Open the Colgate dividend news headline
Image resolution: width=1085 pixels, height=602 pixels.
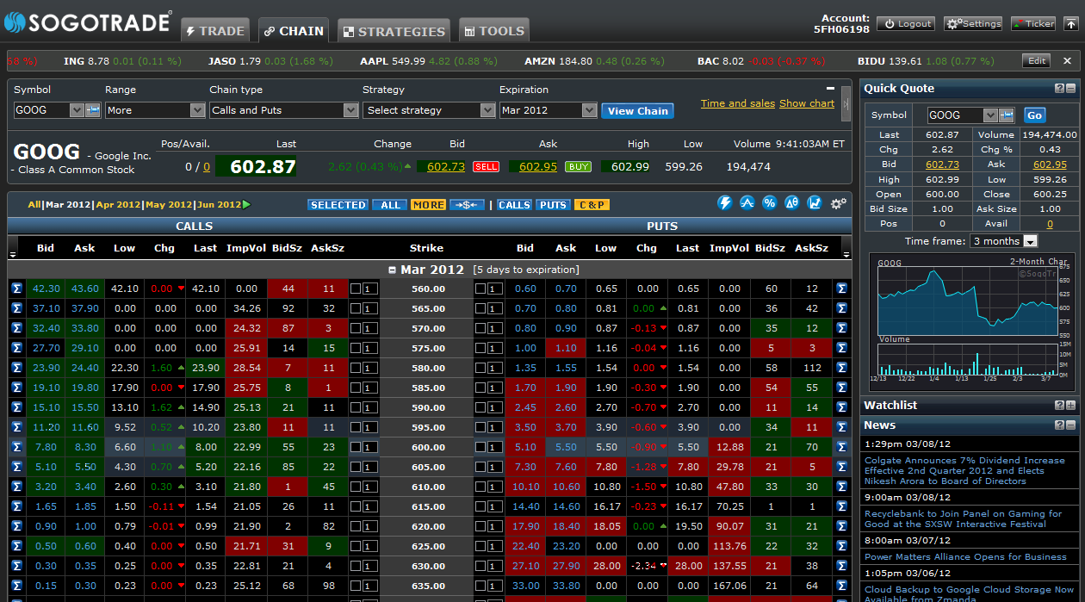pyautogui.click(x=964, y=471)
